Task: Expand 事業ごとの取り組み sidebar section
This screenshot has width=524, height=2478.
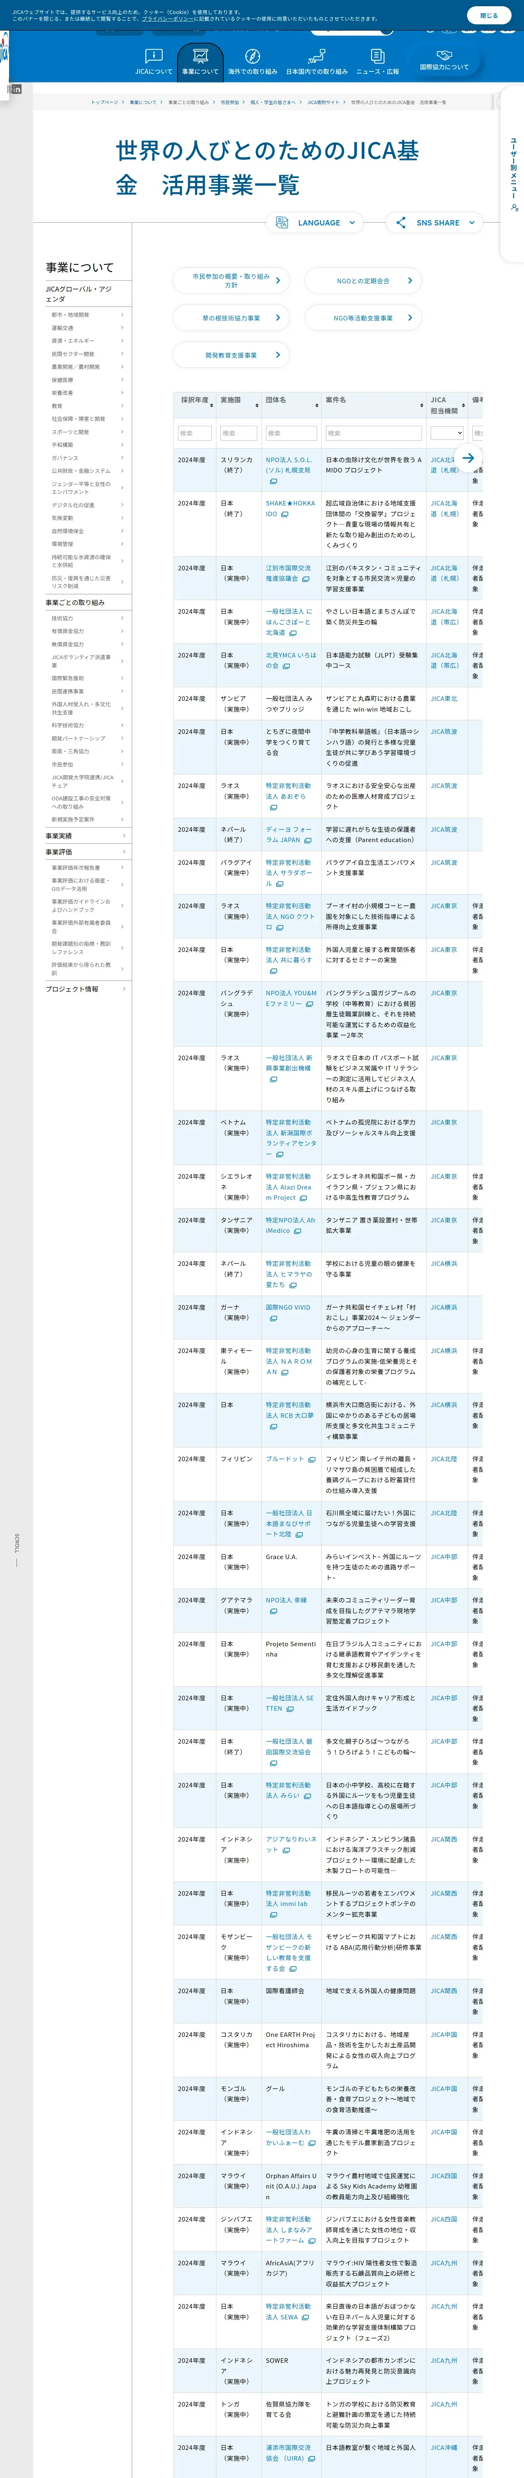Action: tap(85, 602)
